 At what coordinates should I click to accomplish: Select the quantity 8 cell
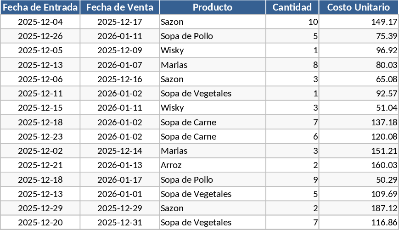292,65
